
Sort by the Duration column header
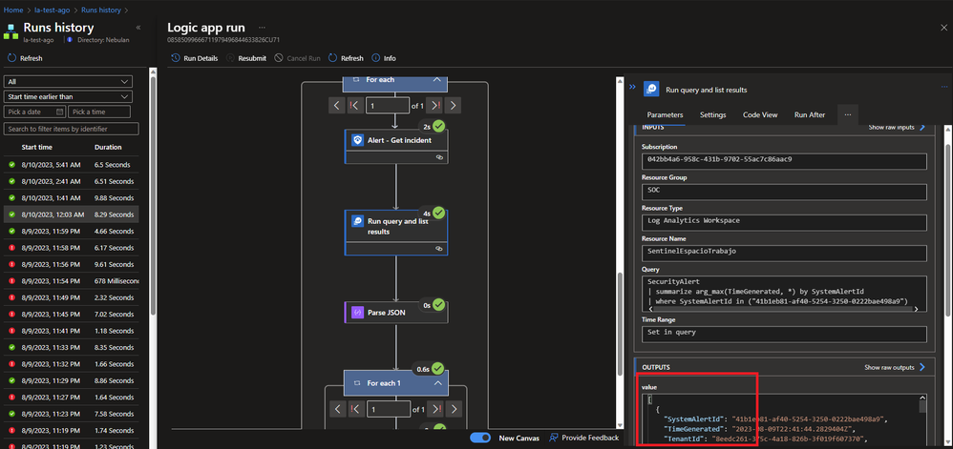[x=108, y=147]
